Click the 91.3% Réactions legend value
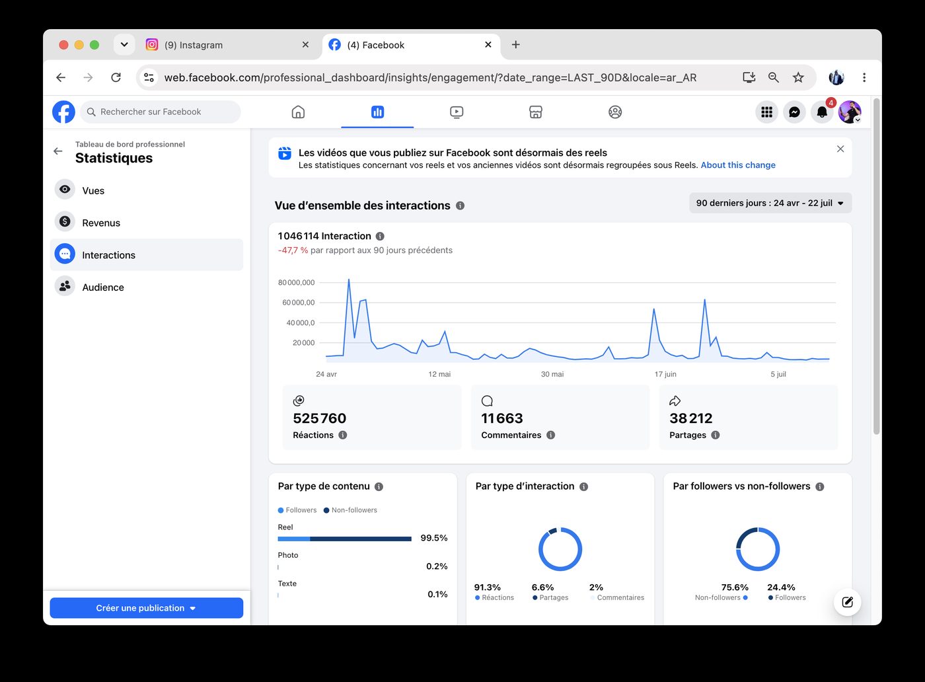The width and height of the screenshot is (925, 682). pos(488,587)
